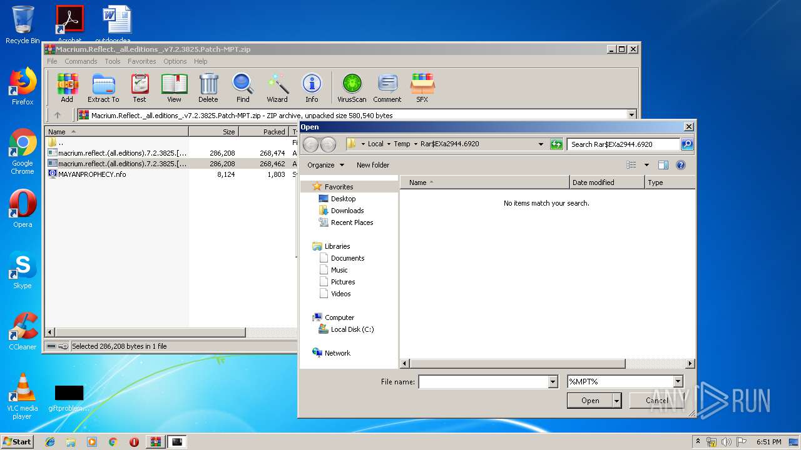This screenshot has height=450, width=801.
Task: Open the Favorites menu
Action: [142, 61]
